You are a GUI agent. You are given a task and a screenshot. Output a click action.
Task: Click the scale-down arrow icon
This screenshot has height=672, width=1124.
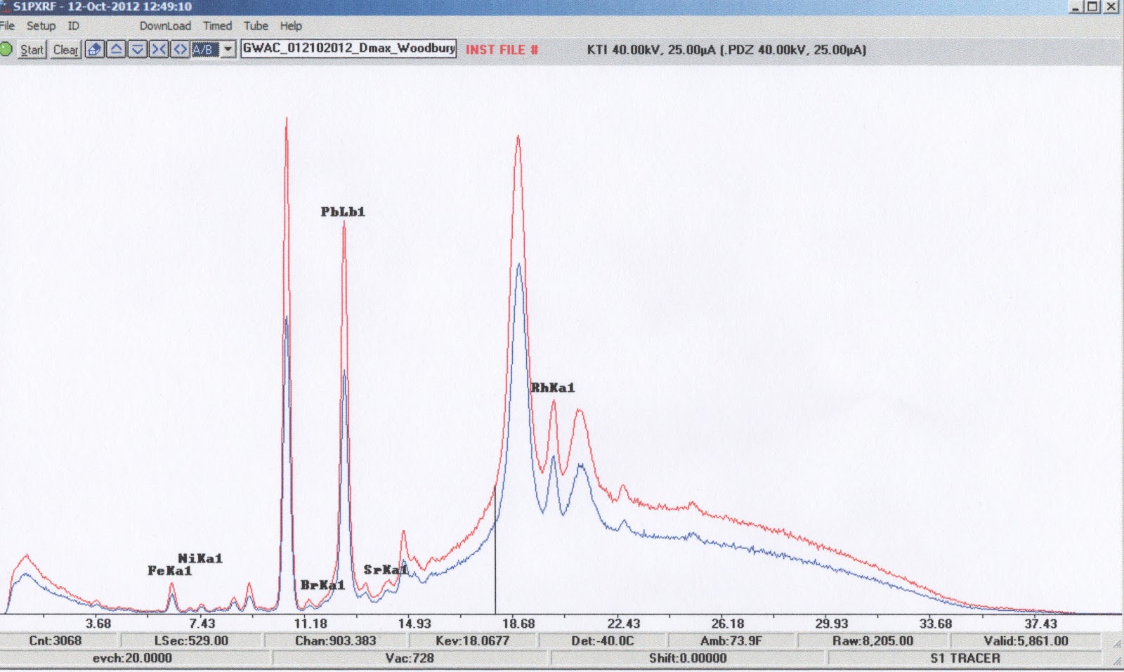pos(138,49)
